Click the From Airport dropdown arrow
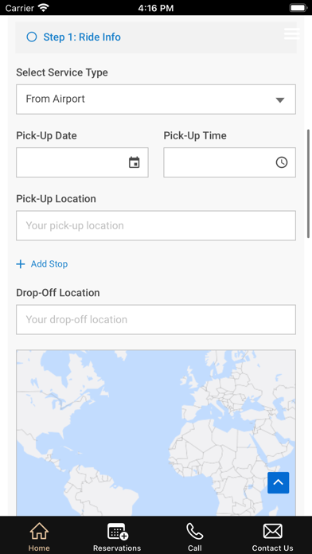Image resolution: width=312 pixels, height=554 pixels. [280, 100]
